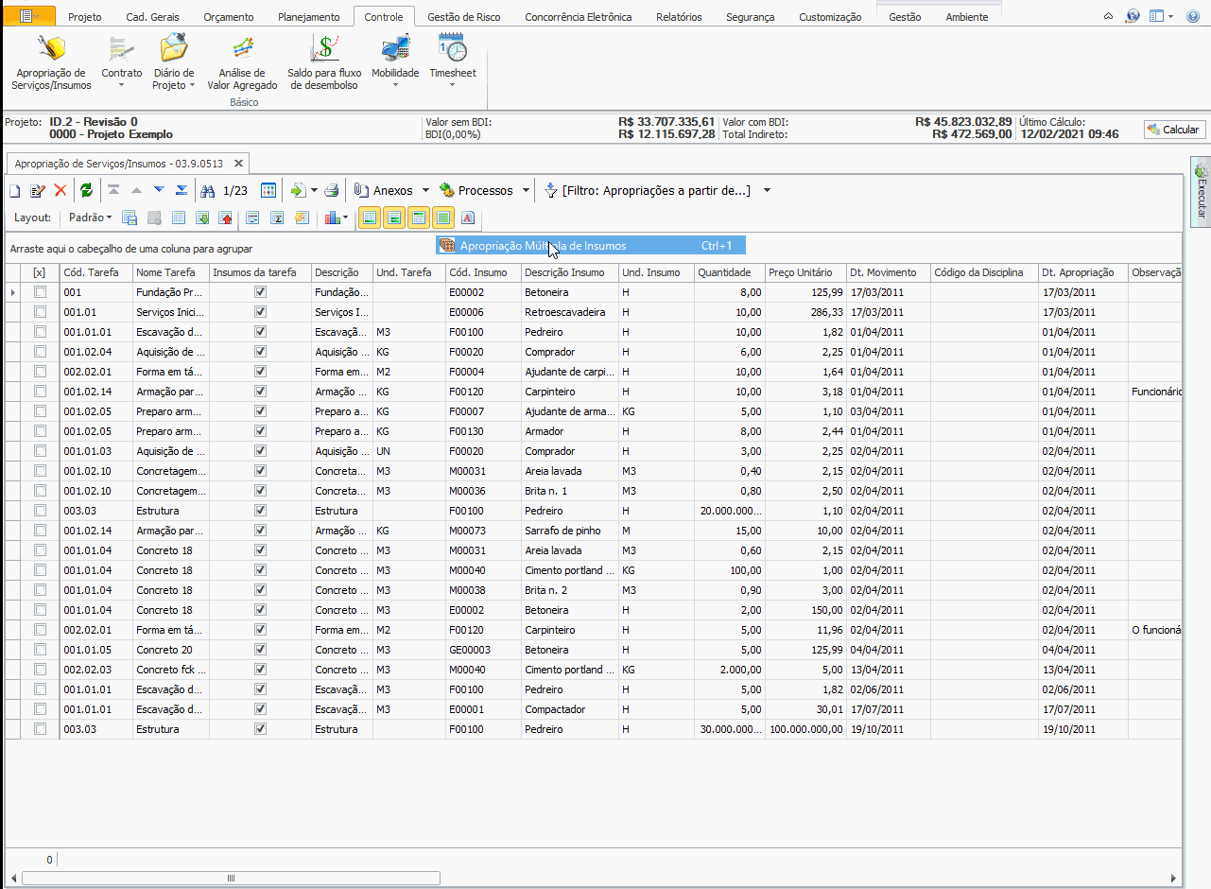Sort by Cód. Tarefa column header

pos(95,273)
